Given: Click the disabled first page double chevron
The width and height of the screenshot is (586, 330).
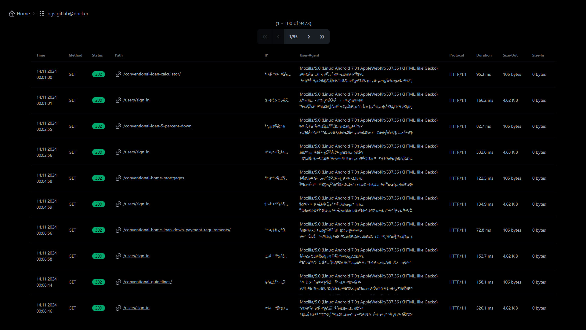Looking at the screenshot, I should pos(265,37).
